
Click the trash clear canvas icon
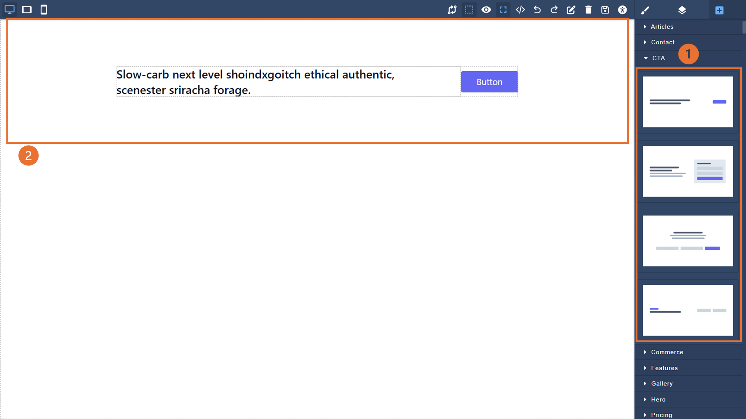[588, 10]
